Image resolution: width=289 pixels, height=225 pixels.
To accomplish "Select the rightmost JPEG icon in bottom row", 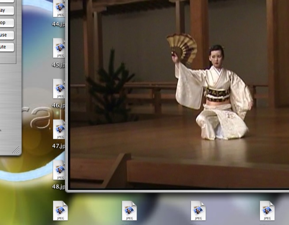I will (x=267, y=210).
